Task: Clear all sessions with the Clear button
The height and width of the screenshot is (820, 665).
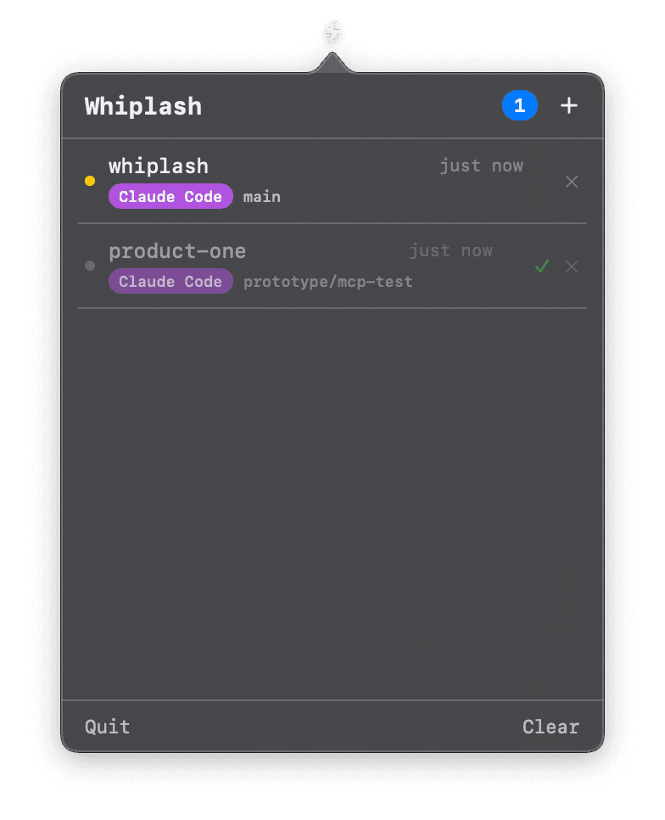Action: [550, 727]
